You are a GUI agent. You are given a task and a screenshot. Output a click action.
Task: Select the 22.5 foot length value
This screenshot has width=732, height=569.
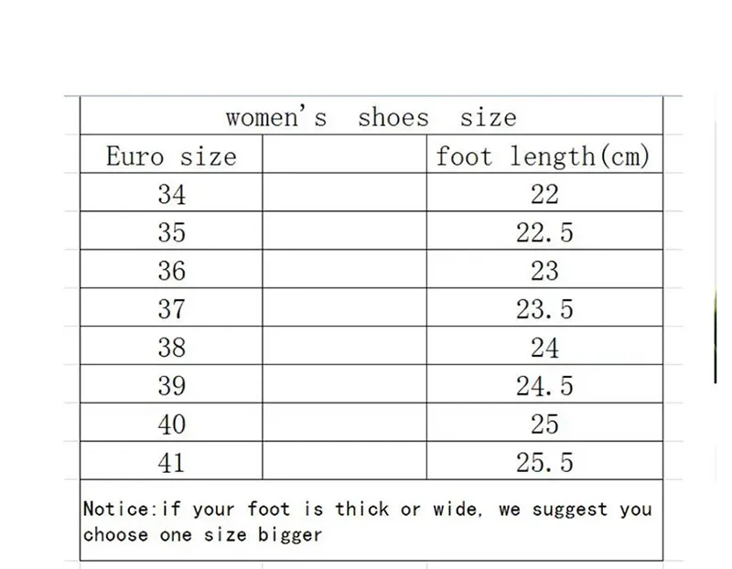(544, 232)
